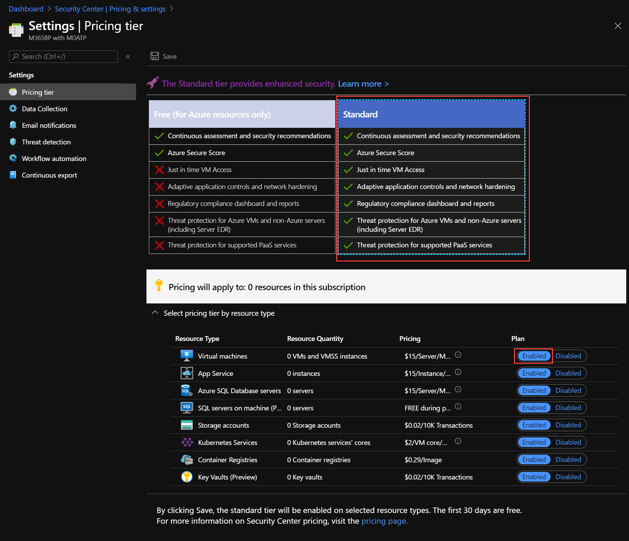Open the pricing info tooltip for Kubernetes Services

[x=458, y=441]
